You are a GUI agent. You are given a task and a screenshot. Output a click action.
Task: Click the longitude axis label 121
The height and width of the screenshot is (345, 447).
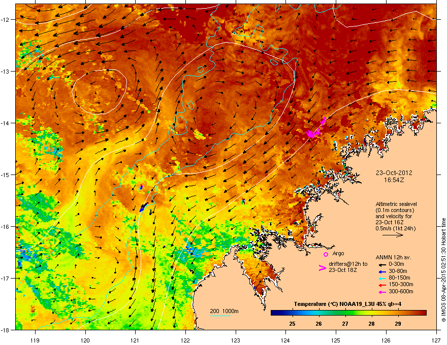(135, 340)
